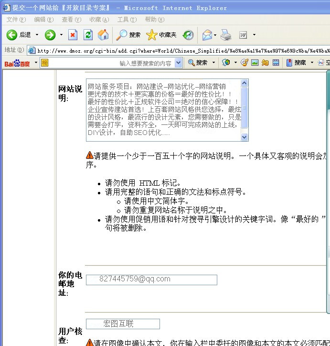Expand the Back button history dropdown arrow
Image resolution: width=330 pixels, height=346 pixels.
pos(37,35)
